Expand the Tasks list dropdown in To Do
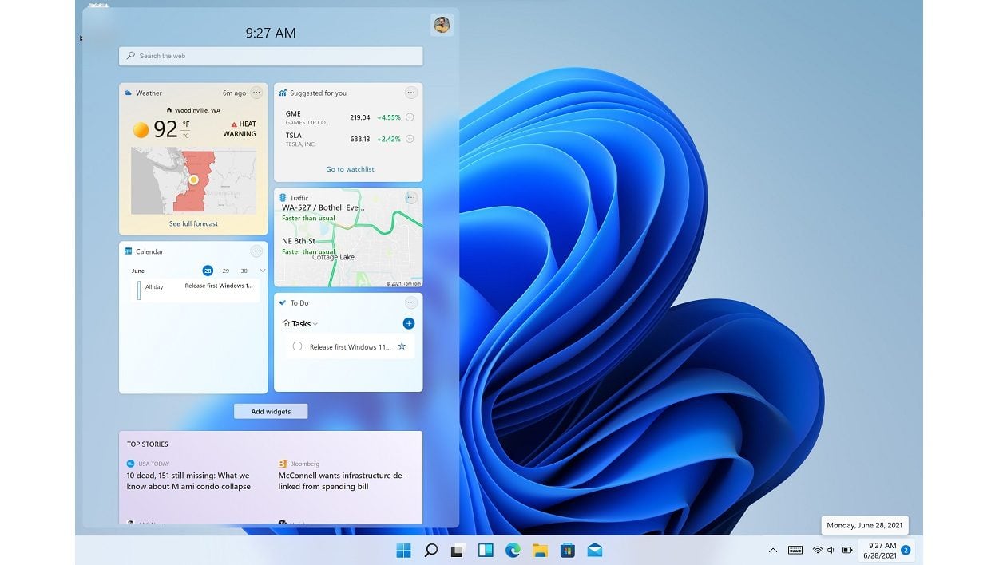Image resolution: width=1003 pixels, height=565 pixels. [x=312, y=323]
